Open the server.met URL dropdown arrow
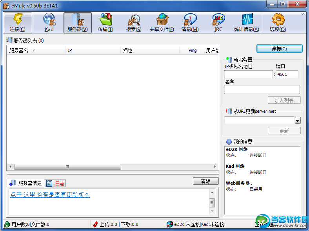This screenshot has width=309, height=231. 298,120
